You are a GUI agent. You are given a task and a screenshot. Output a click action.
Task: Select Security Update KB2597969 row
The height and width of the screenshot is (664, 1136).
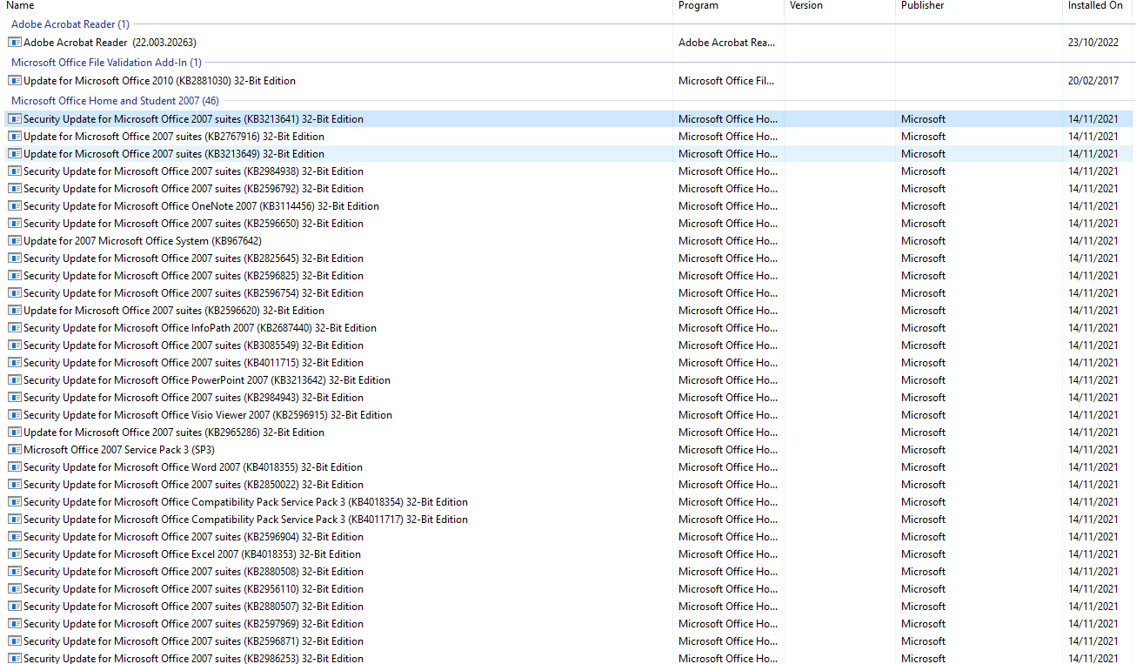(569, 623)
